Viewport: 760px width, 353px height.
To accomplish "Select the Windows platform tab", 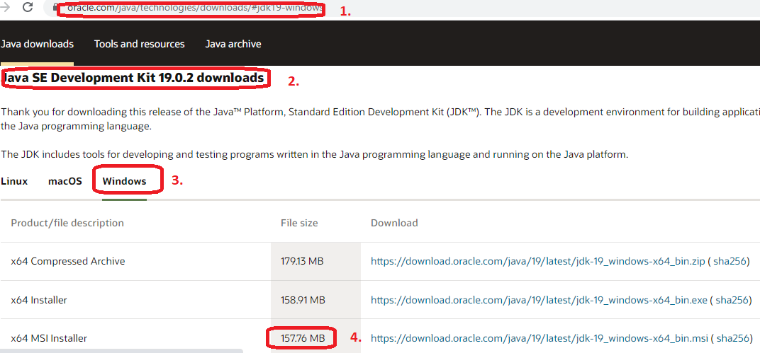I will tap(124, 181).
